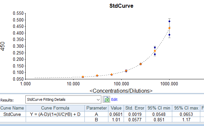The width and height of the screenshot is (204, 126).
Task: Click the 95% CI max column header
Action: (186, 108)
